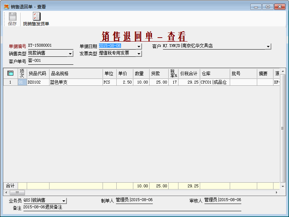Click the 摘要 column header
Viewport: 289px width, 217px height.
tap(265, 73)
